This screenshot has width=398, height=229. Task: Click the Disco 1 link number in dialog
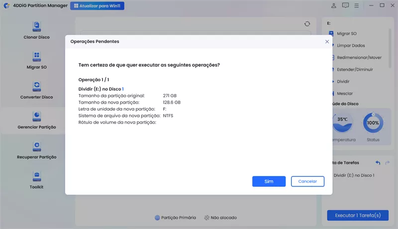[x=123, y=89]
